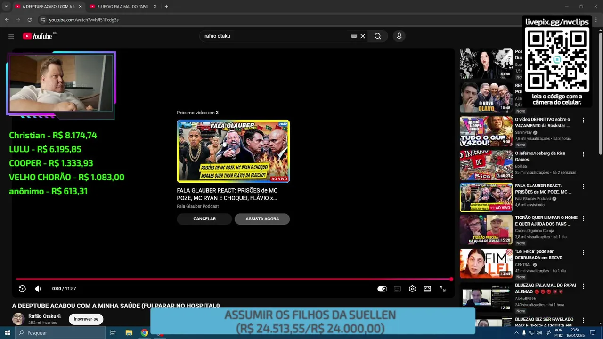
Task: Open options for FALA GLAUBER REACT sidebar video
Action: (583, 186)
